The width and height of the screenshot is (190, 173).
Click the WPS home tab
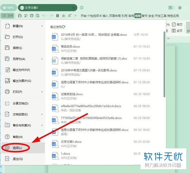pyautogui.click(x=8, y=8)
